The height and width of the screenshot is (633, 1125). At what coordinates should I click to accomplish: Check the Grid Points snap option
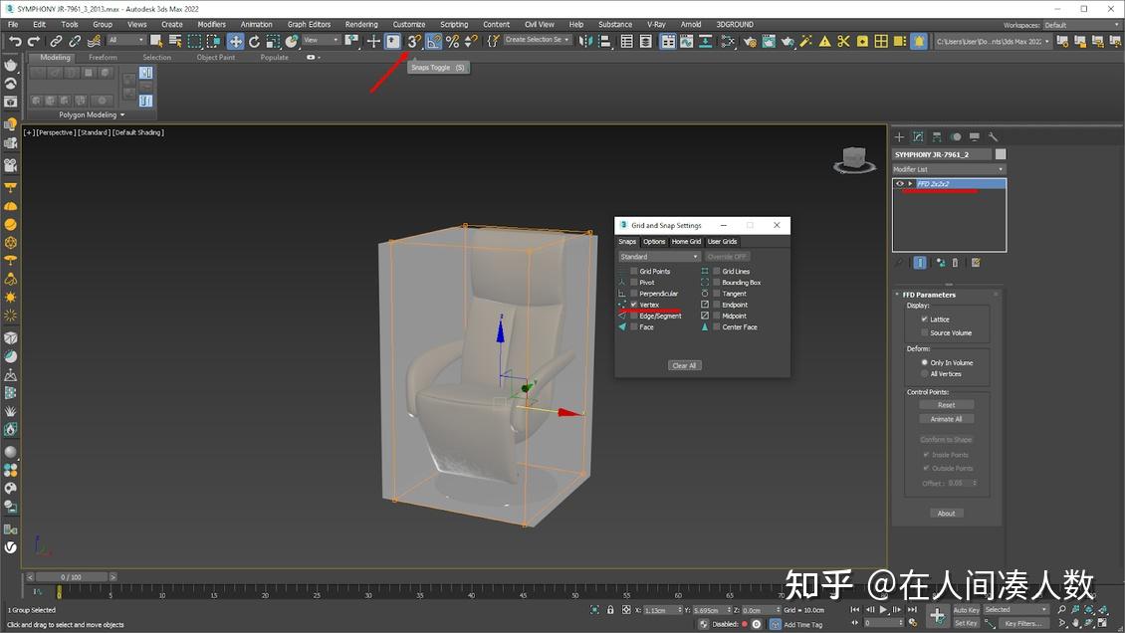[x=634, y=271]
